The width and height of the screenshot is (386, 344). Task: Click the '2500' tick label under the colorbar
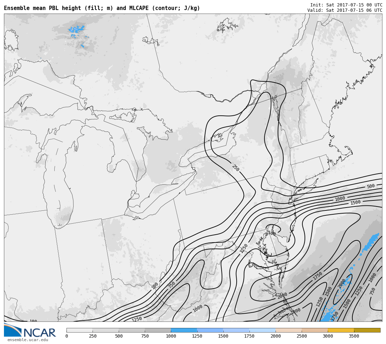pyautogui.click(x=302, y=336)
